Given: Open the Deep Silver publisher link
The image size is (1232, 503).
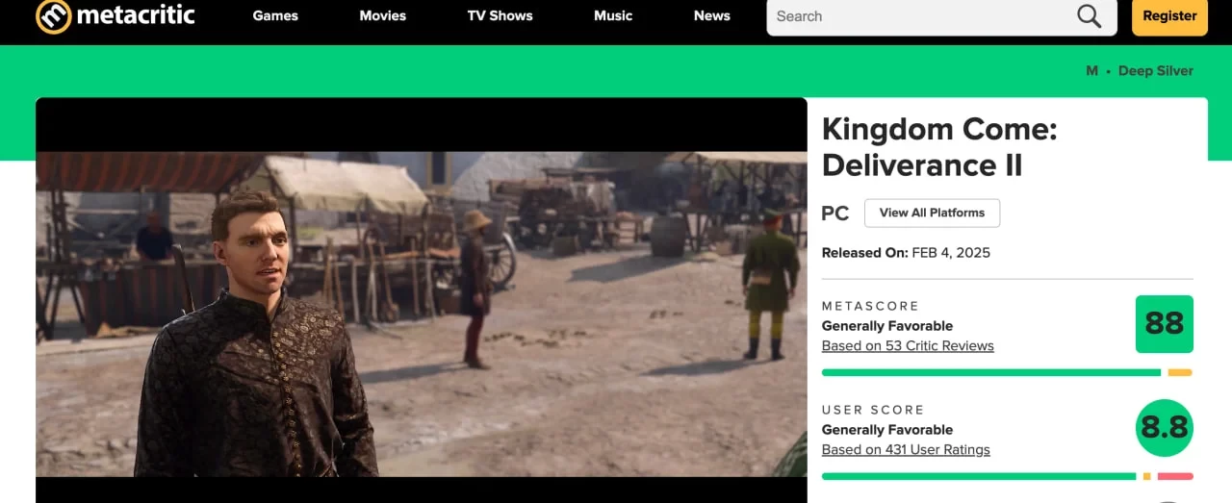Looking at the screenshot, I should coord(1155,71).
